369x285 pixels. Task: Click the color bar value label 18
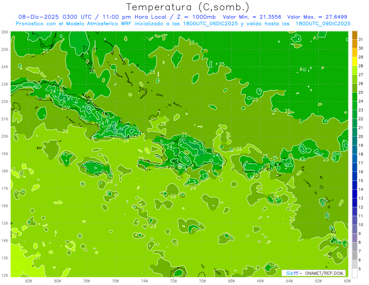click(361, 154)
